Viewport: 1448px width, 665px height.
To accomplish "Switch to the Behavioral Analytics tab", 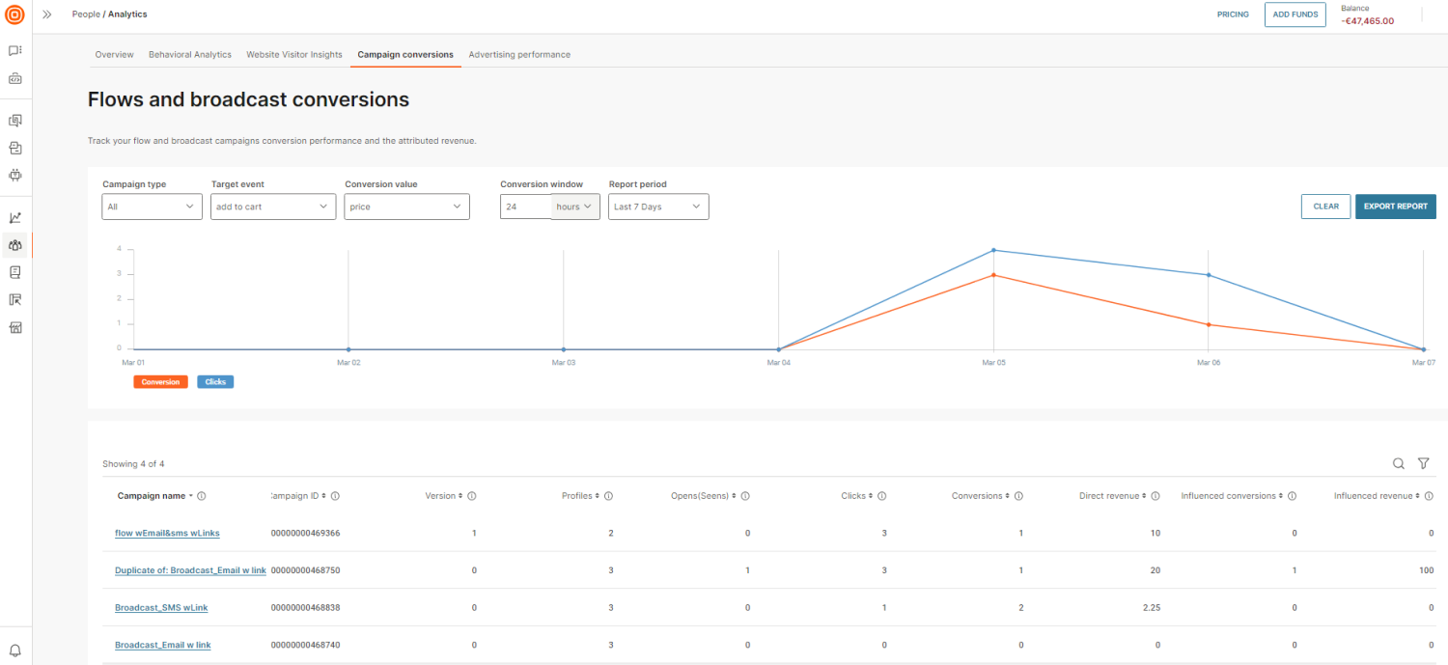I will point(190,55).
